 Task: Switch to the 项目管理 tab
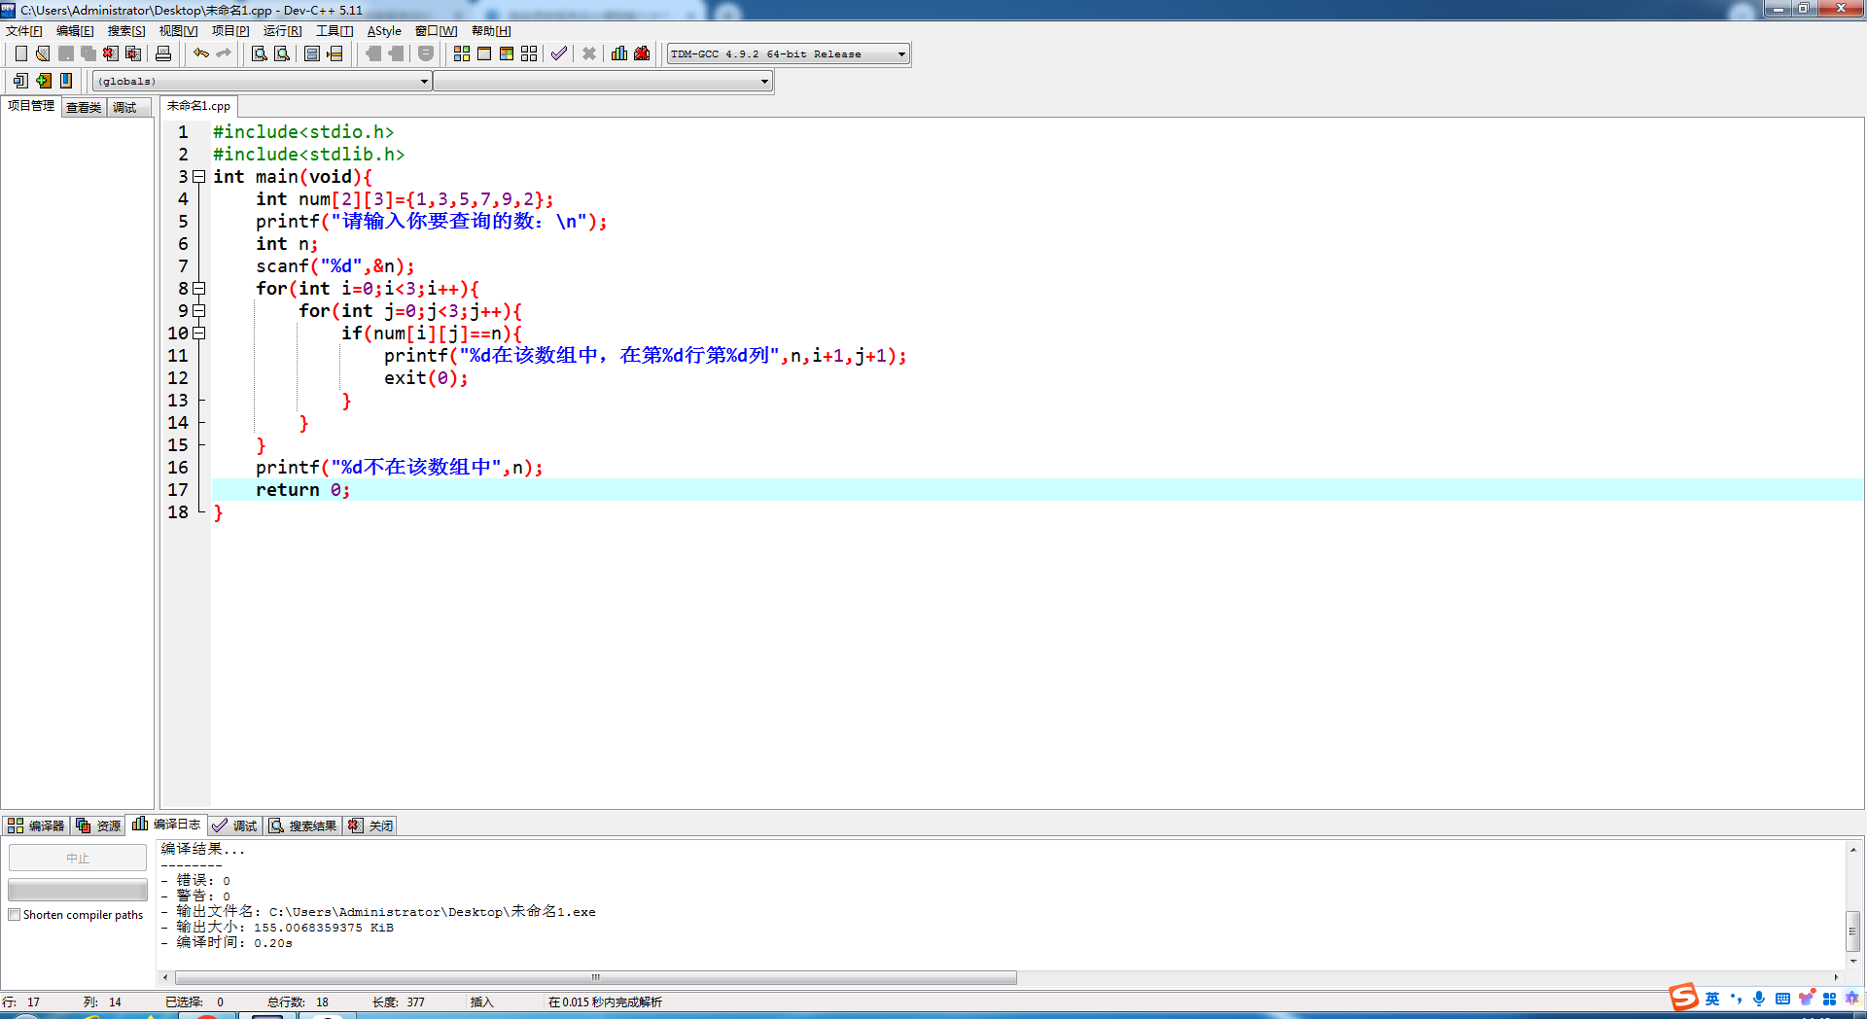pos(31,106)
